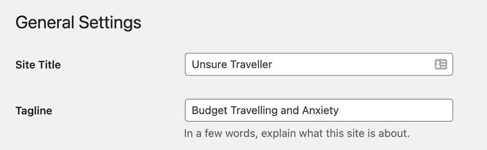This screenshot has width=487, height=150.
Task: Click the word General in the heading
Action: (x=45, y=23)
